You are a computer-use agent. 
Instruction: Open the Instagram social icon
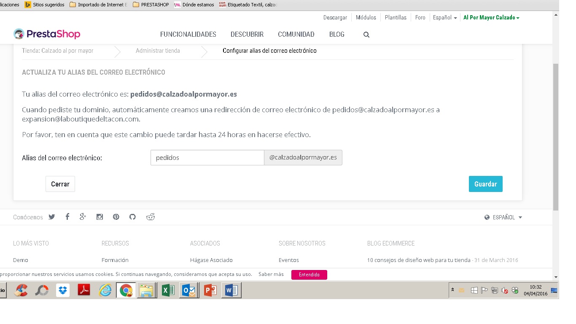coord(100,217)
